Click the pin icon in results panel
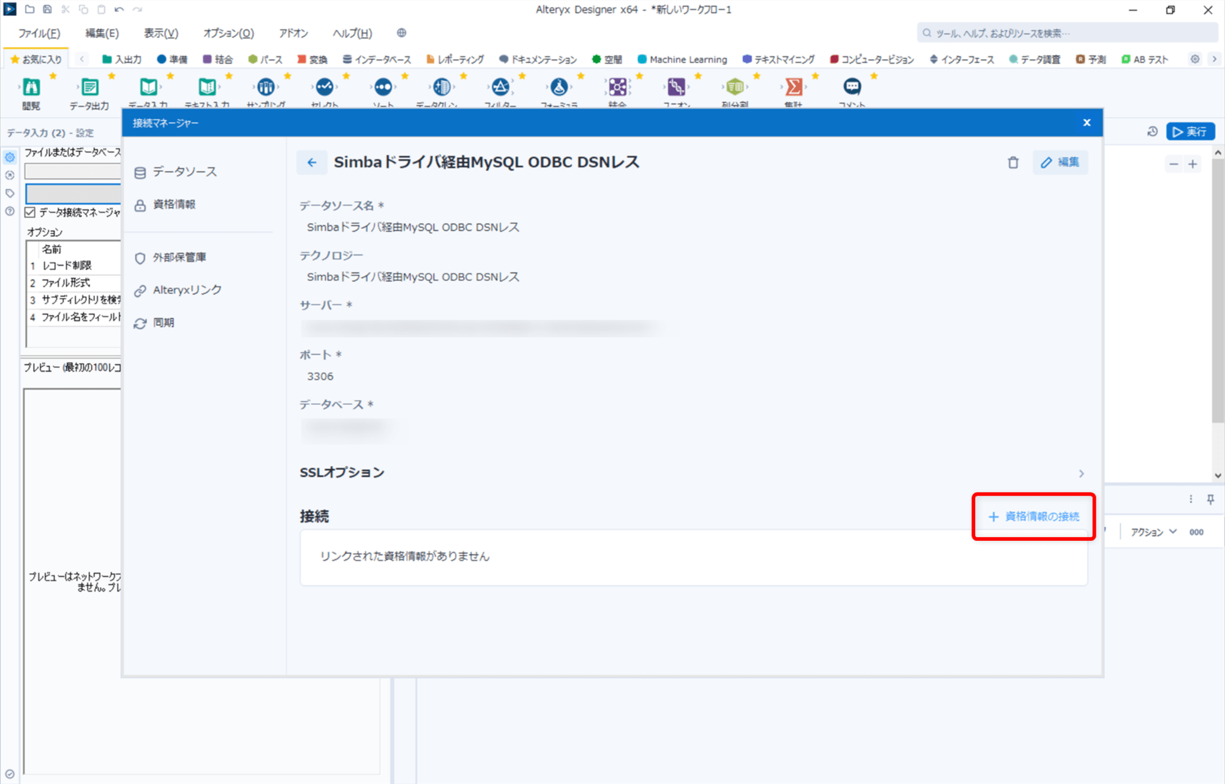Image resolution: width=1225 pixels, height=784 pixels. (x=1210, y=499)
